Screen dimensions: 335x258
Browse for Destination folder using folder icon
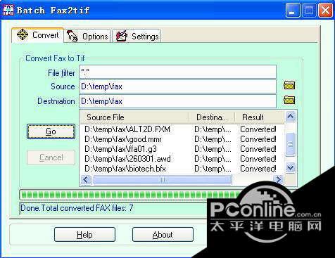(289, 100)
